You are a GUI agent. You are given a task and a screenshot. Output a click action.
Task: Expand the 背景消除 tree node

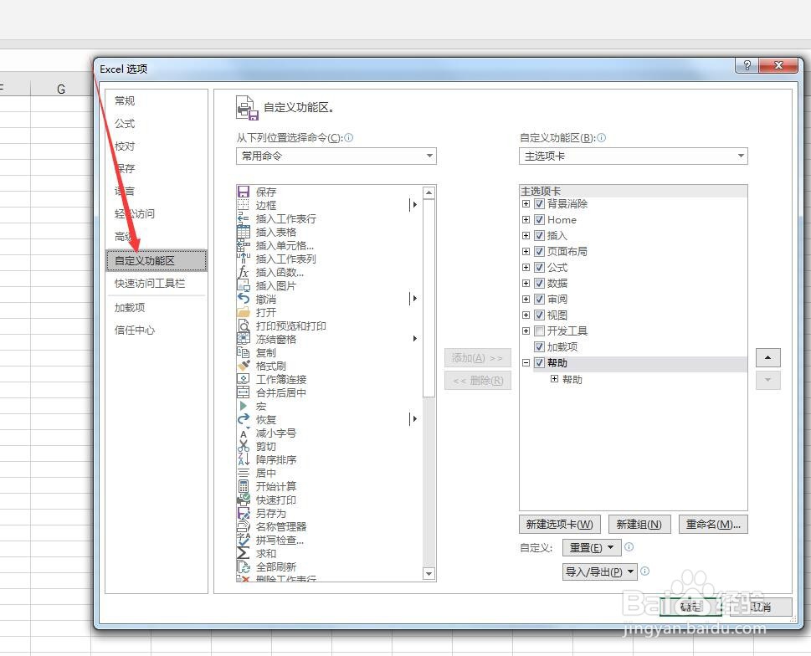(x=526, y=203)
